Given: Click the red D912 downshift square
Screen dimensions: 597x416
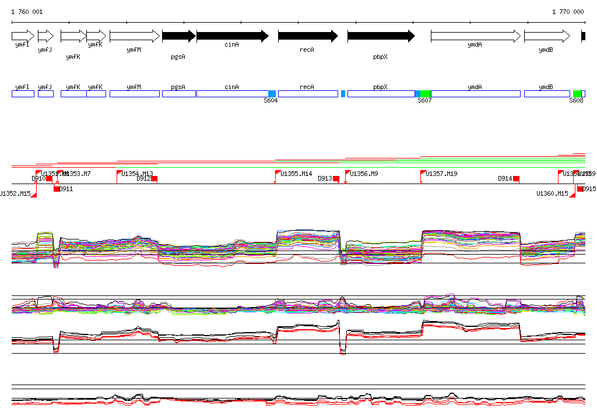Looking at the screenshot, I should (154, 178).
